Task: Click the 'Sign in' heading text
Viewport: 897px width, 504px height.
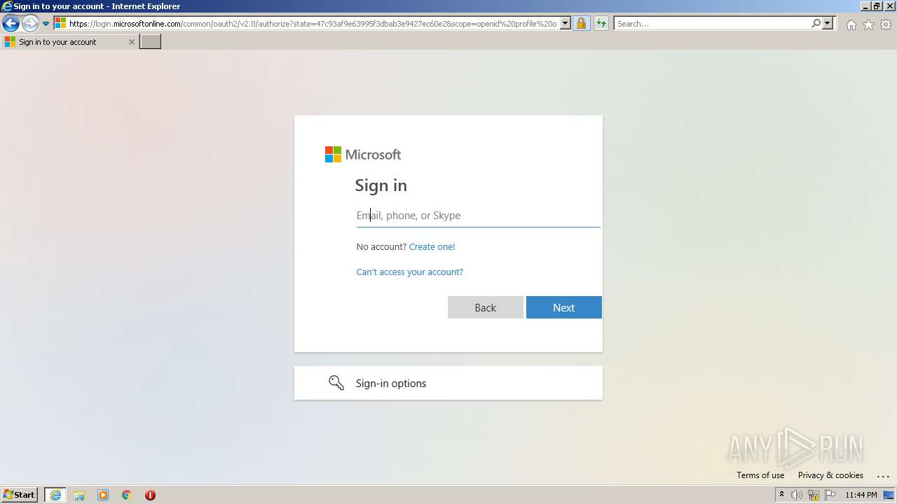Action: tap(381, 185)
